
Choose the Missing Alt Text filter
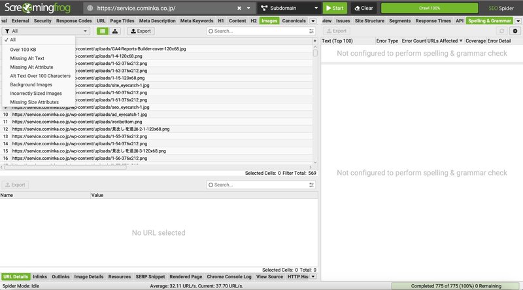coord(39,58)
